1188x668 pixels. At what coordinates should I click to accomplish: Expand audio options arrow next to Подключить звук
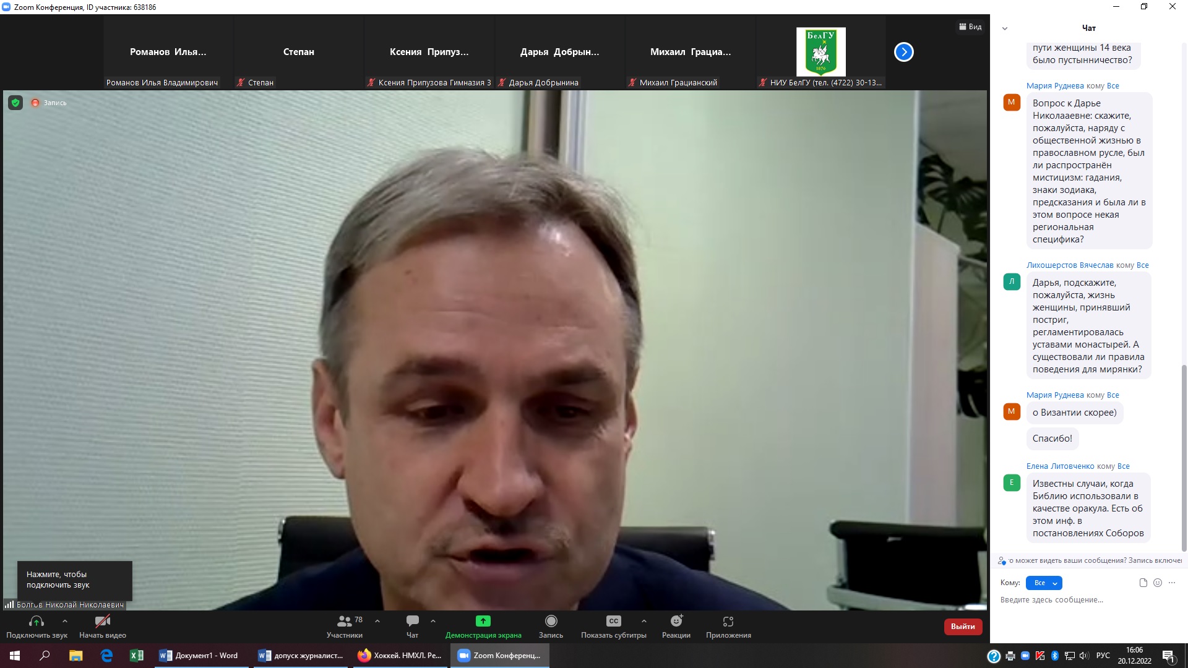pyautogui.click(x=65, y=621)
